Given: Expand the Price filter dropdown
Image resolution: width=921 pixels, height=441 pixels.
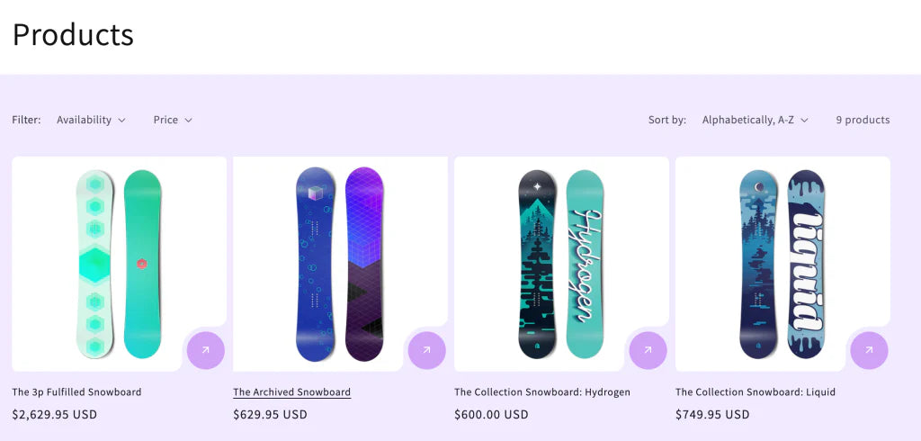Looking at the screenshot, I should (172, 120).
